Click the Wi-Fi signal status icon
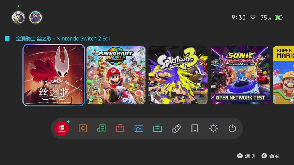Screen dimensions: 294x165 point(253,17)
